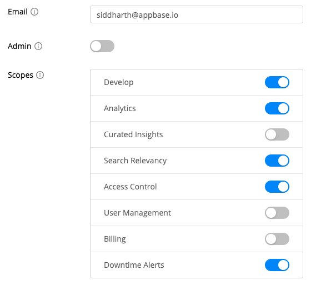Click the Search Relevancy label text
This screenshot has height=285, width=311.
(x=136, y=161)
